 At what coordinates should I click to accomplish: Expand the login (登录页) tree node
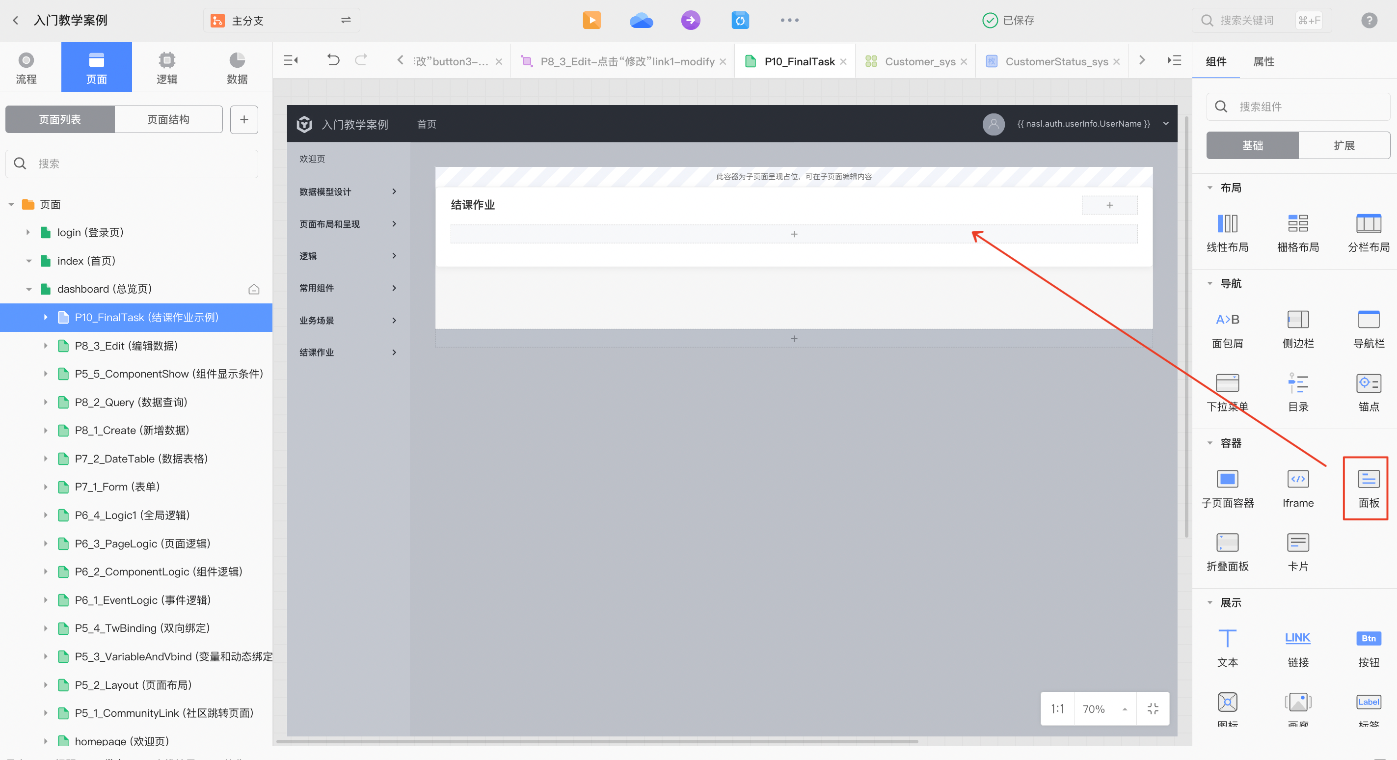pyautogui.click(x=28, y=232)
